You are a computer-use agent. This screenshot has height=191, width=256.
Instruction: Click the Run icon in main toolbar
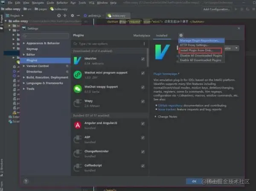tap(236, 9)
